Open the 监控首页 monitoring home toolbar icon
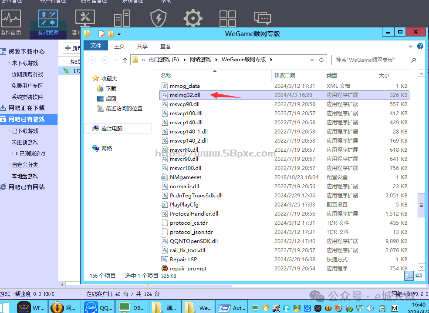Image resolution: width=429 pixels, height=313 pixels. [x=10, y=23]
